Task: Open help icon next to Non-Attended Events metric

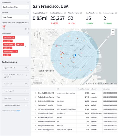Action: pos(100,13)
